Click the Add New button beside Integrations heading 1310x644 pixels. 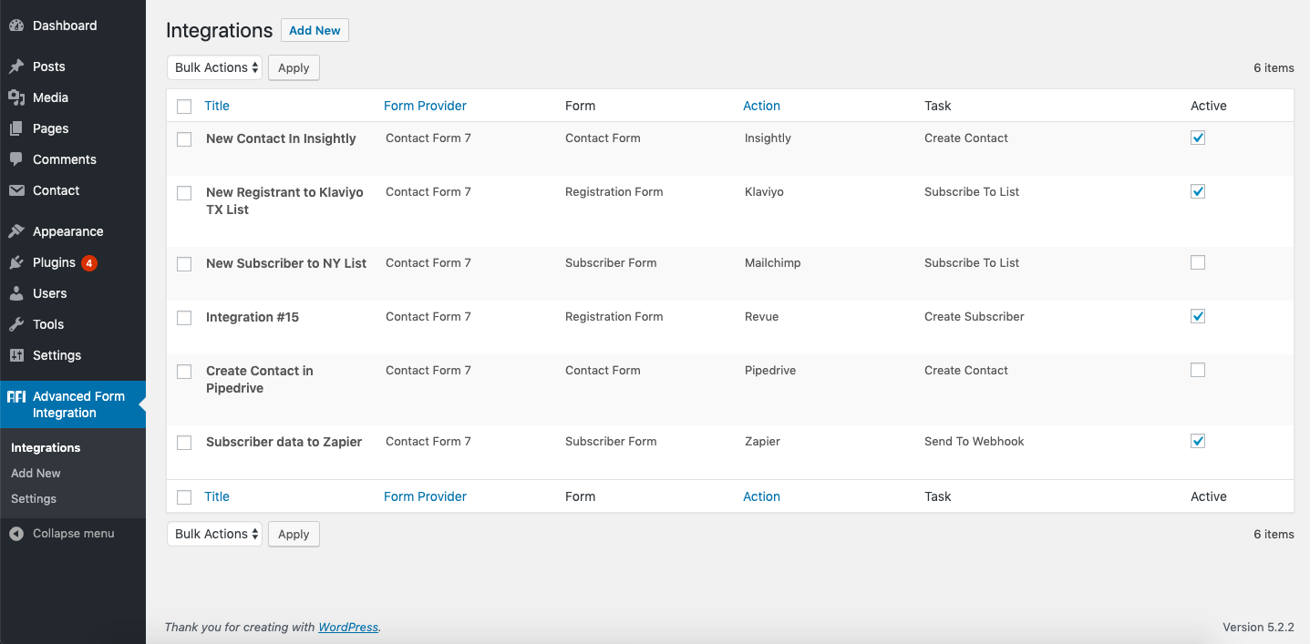[315, 30]
